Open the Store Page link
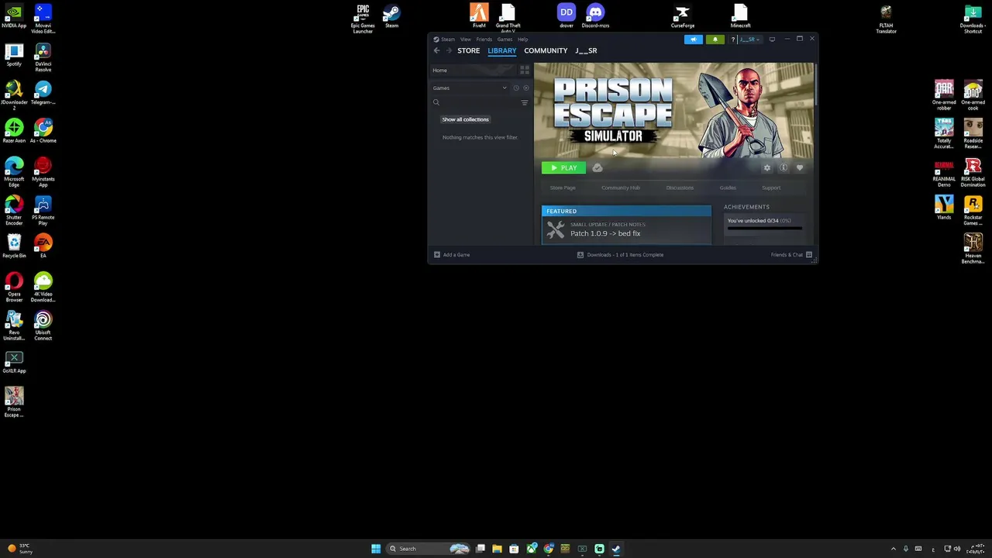The height and width of the screenshot is (558, 992). (x=563, y=188)
